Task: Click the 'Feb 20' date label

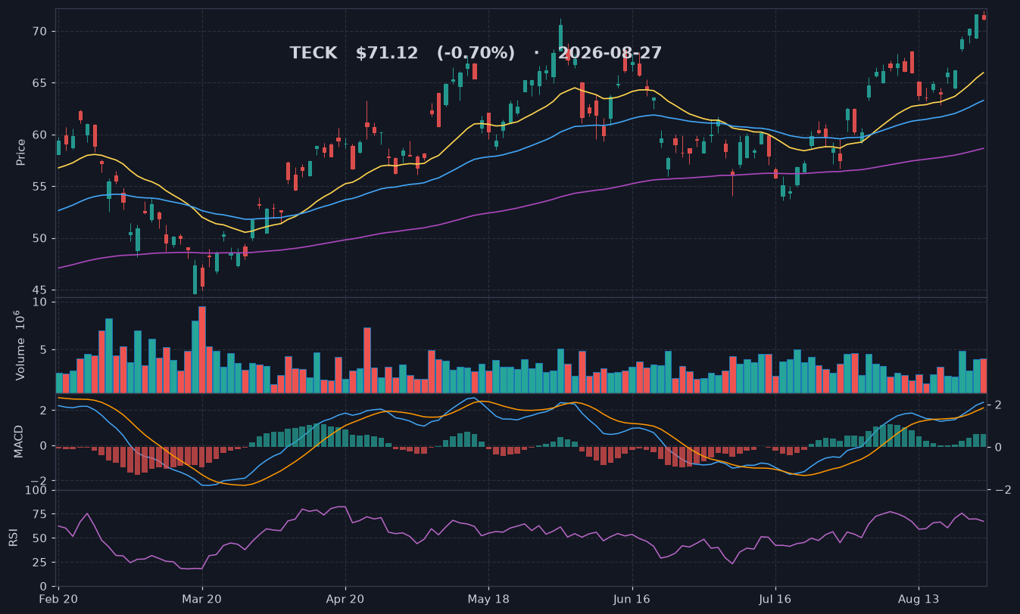Action: click(59, 599)
